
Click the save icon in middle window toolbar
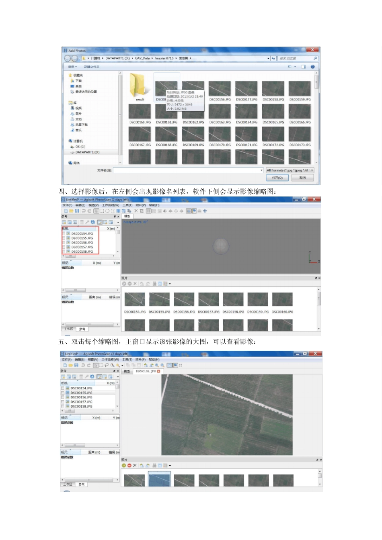[77, 211]
